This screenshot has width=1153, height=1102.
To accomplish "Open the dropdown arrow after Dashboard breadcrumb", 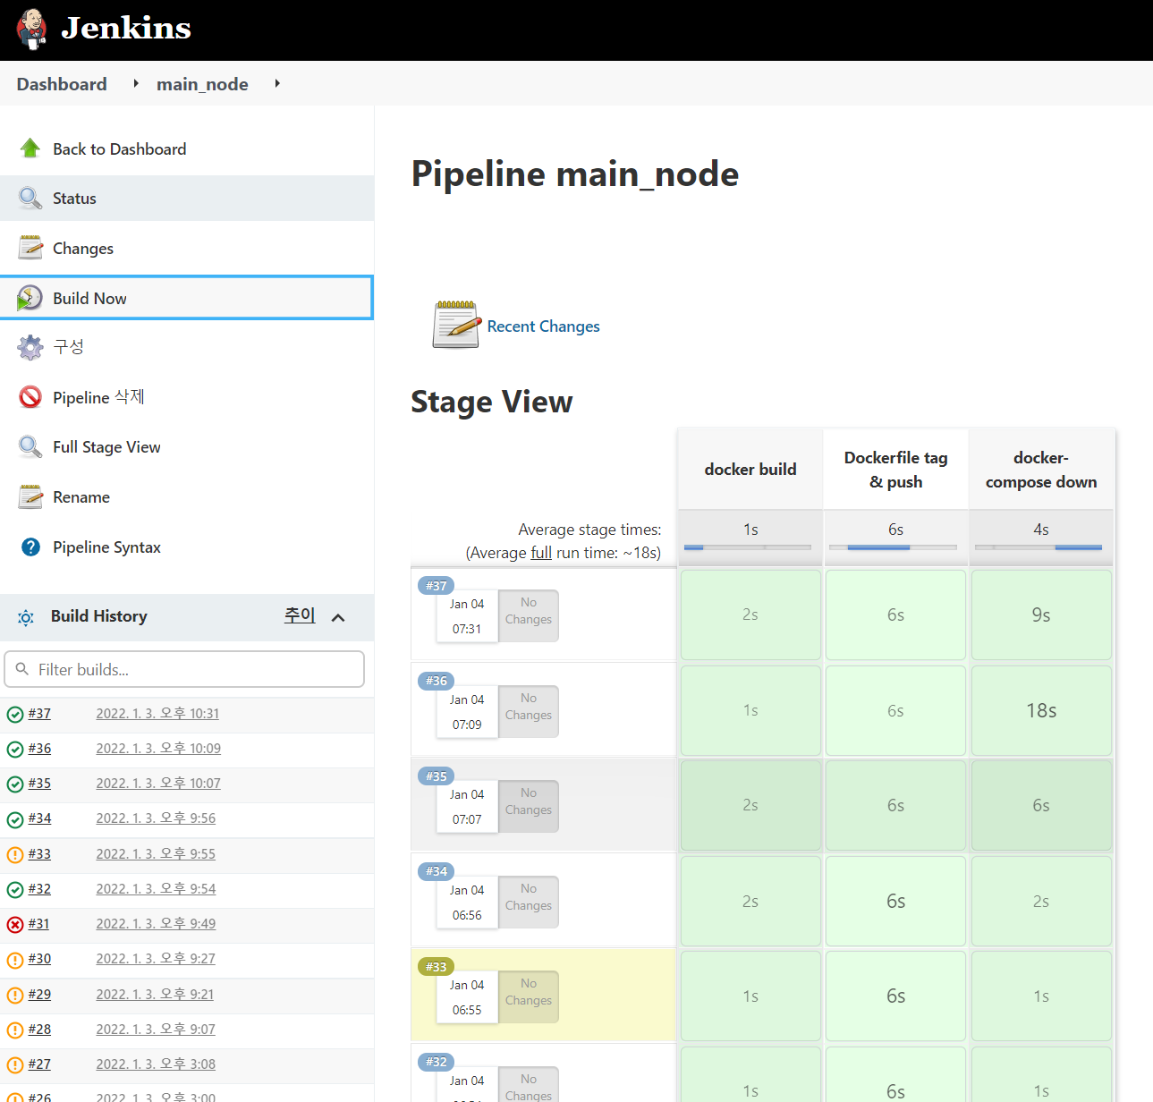I will (x=136, y=83).
